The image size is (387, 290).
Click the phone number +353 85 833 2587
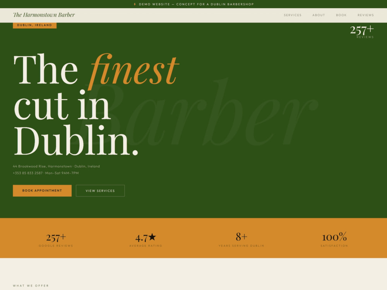tap(27, 173)
